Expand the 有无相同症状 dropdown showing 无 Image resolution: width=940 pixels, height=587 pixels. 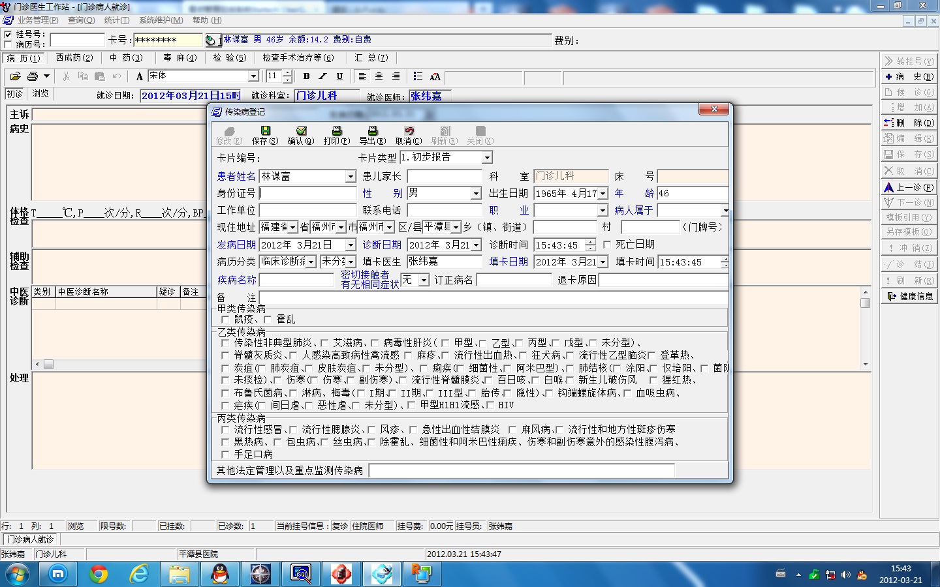424,280
